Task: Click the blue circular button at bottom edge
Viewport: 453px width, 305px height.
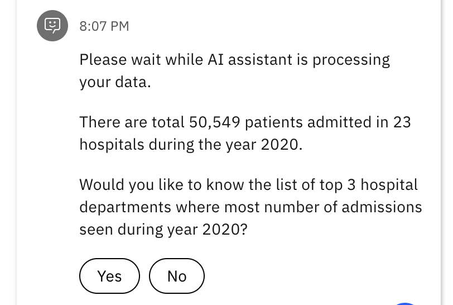Action: tap(405, 304)
